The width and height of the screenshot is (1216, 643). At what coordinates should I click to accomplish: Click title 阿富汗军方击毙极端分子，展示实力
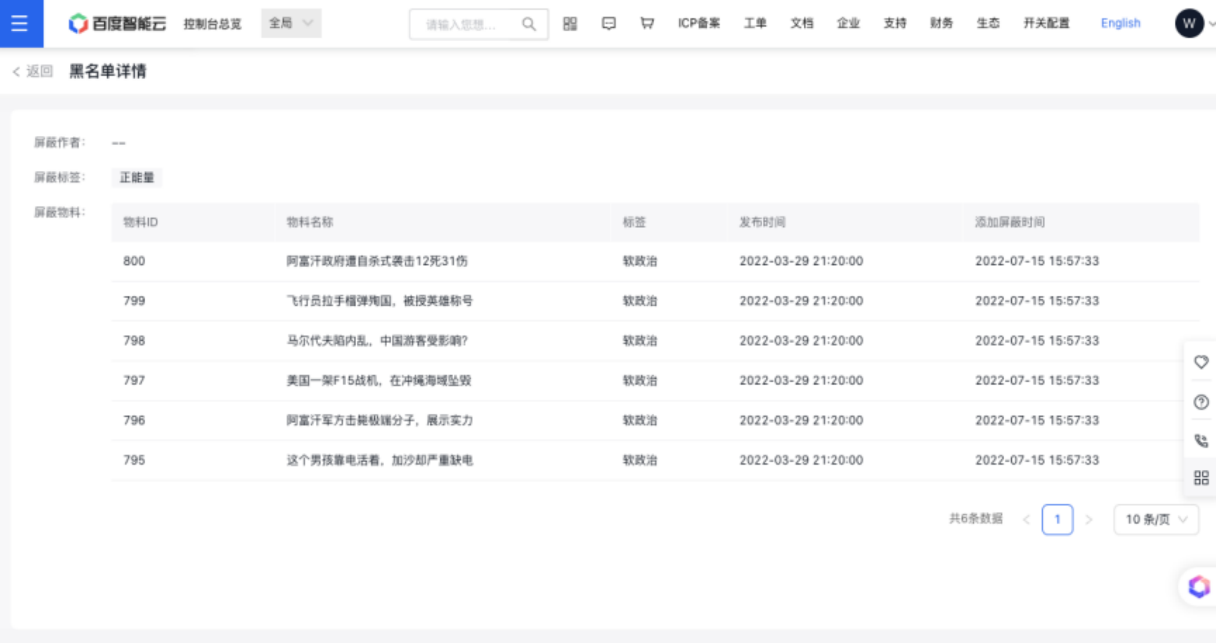coord(380,420)
